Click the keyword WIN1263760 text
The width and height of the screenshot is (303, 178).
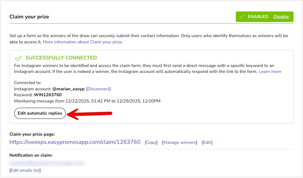(48, 95)
